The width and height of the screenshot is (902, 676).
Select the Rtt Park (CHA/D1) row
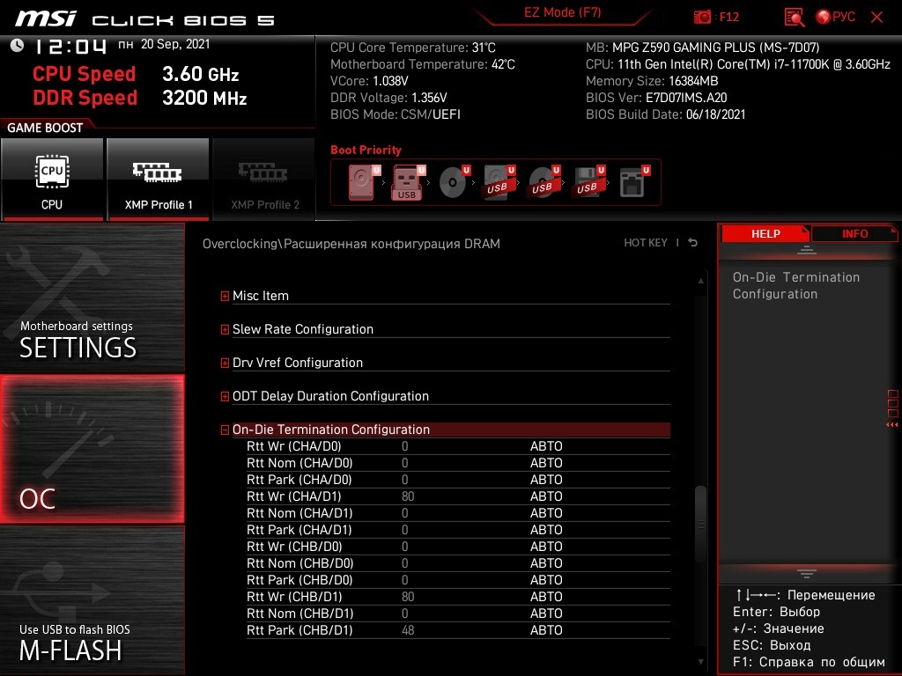pos(458,529)
